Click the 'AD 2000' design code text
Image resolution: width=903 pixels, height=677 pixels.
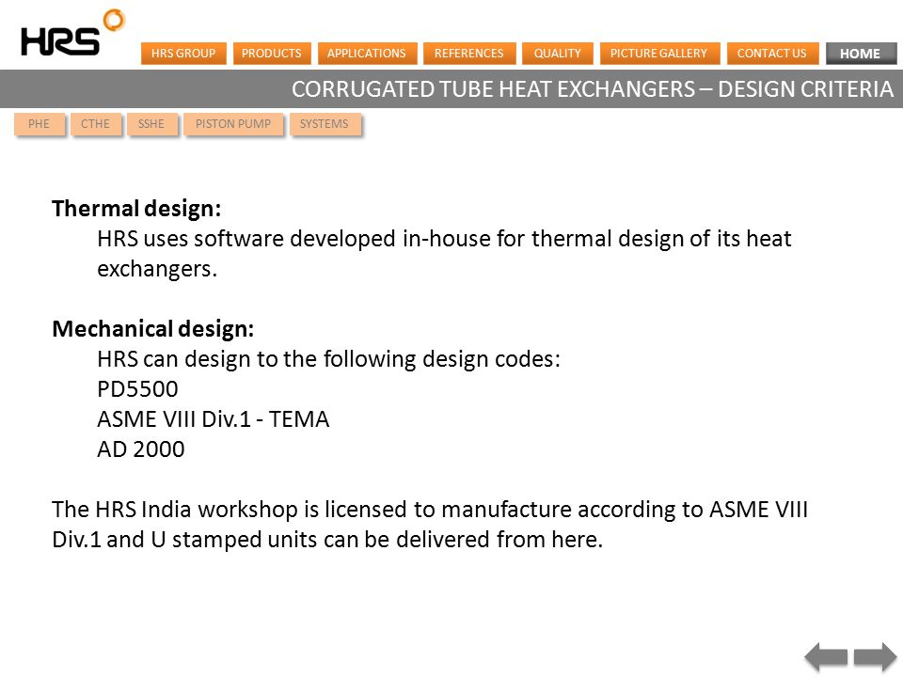[141, 449]
